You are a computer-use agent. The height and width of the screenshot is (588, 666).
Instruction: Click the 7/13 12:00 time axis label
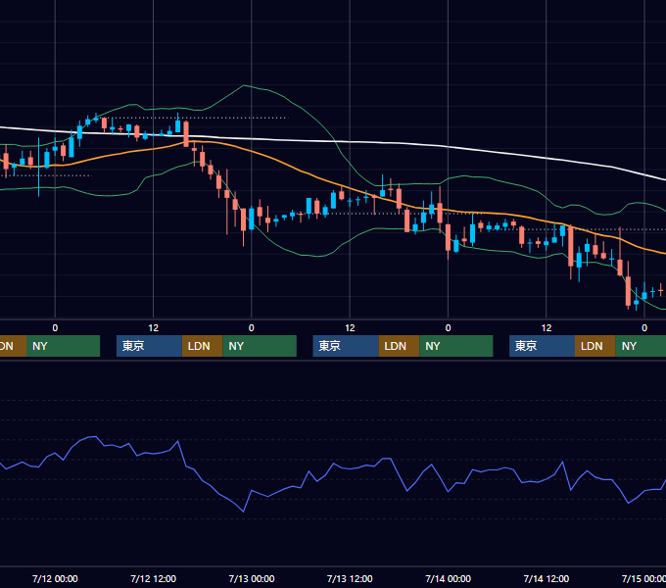pyautogui.click(x=350, y=578)
